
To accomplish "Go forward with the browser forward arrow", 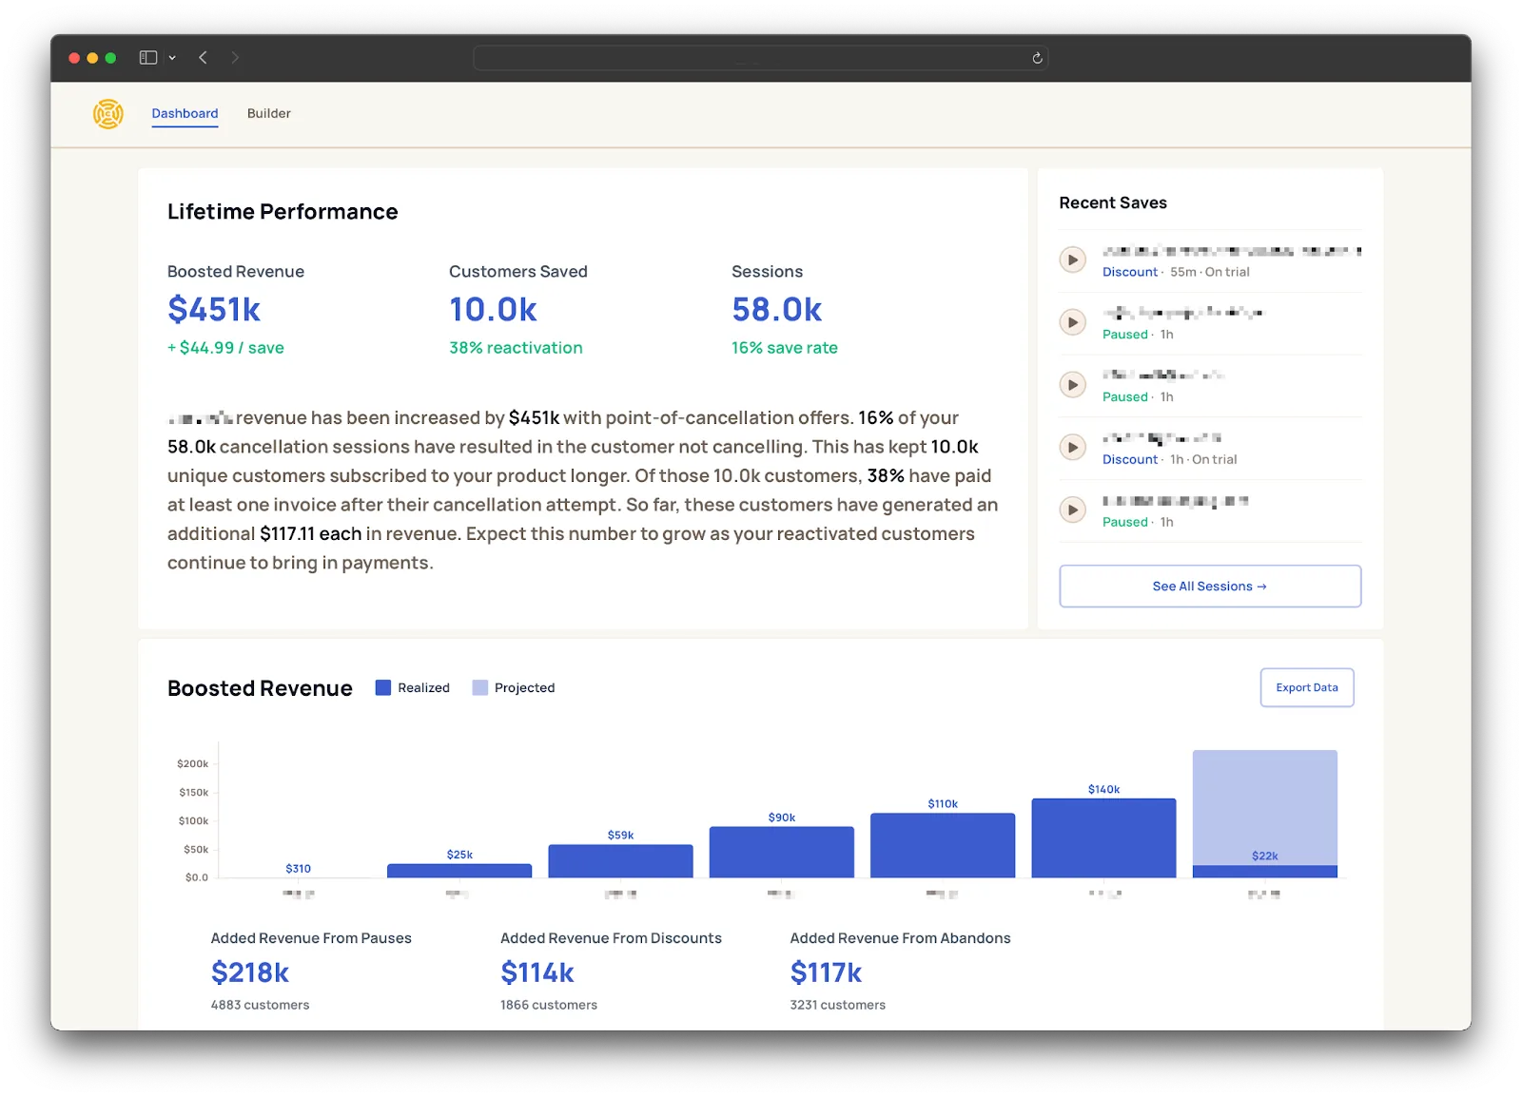I will [235, 58].
